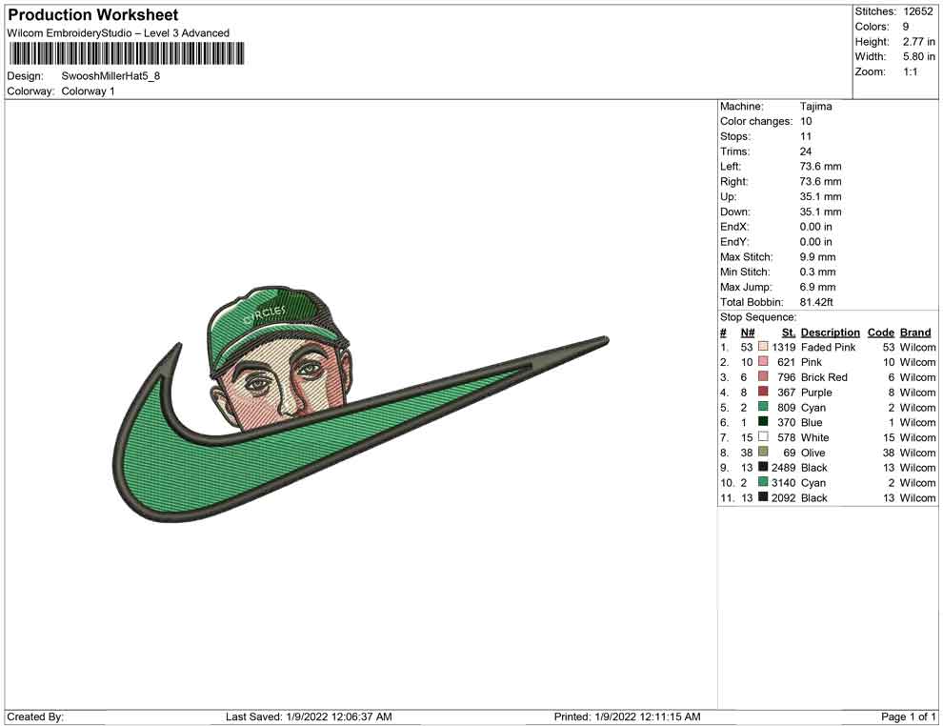Click the 'Created By:' footer label

[35, 716]
